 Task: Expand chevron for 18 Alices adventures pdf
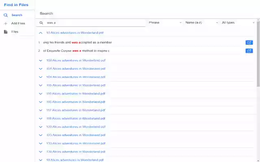pyautogui.click(x=41, y=160)
